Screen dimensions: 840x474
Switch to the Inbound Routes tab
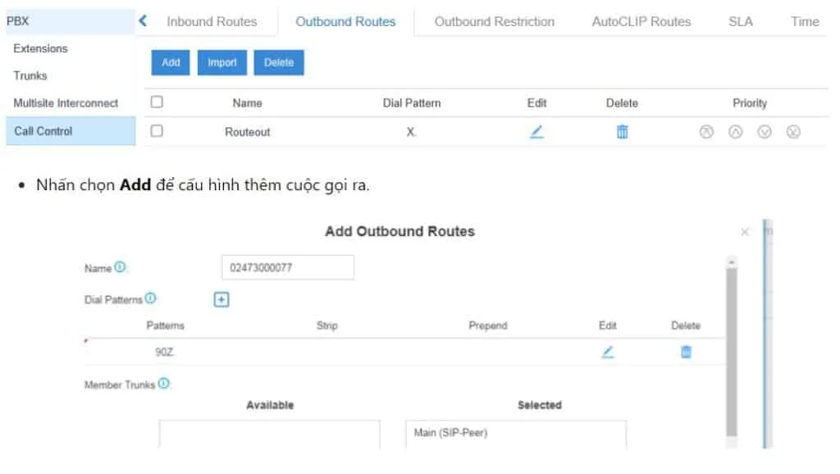212,22
